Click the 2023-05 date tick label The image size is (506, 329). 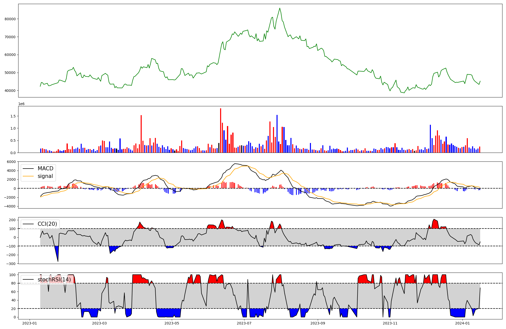click(x=172, y=323)
